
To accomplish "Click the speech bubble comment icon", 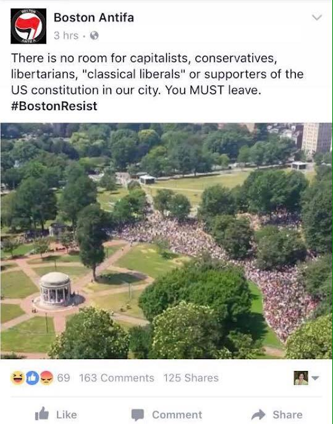I will [x=138, y=415].
